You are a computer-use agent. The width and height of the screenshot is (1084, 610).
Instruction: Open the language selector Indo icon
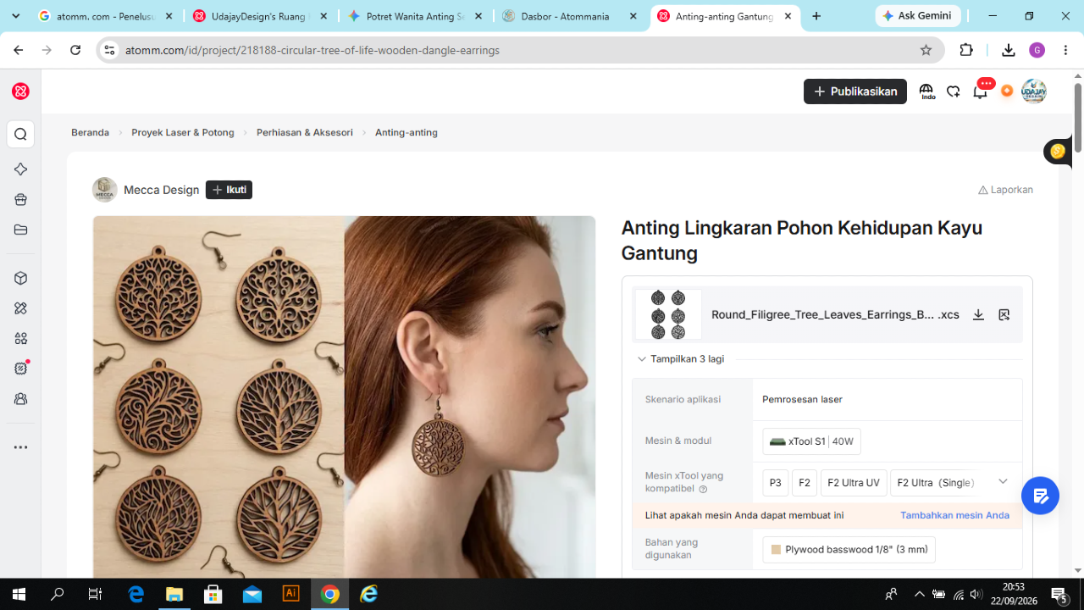point(926,91)
